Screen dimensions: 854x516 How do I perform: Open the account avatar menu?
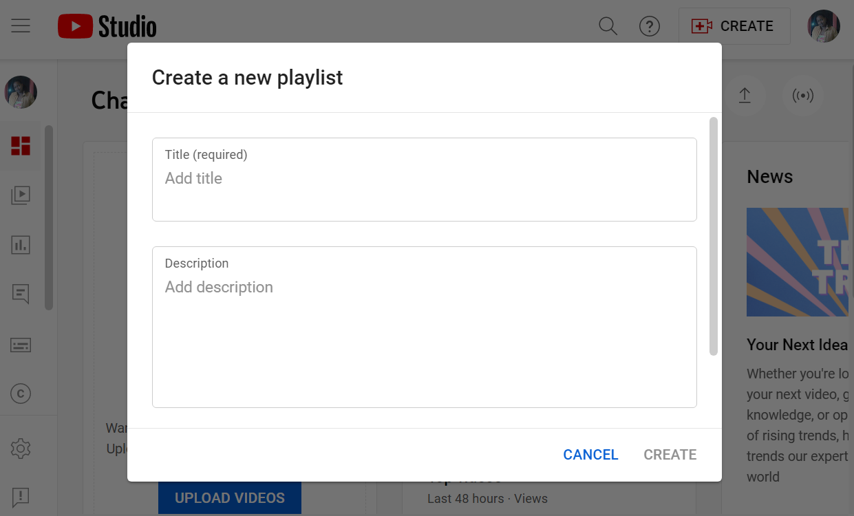click(823, 25)
